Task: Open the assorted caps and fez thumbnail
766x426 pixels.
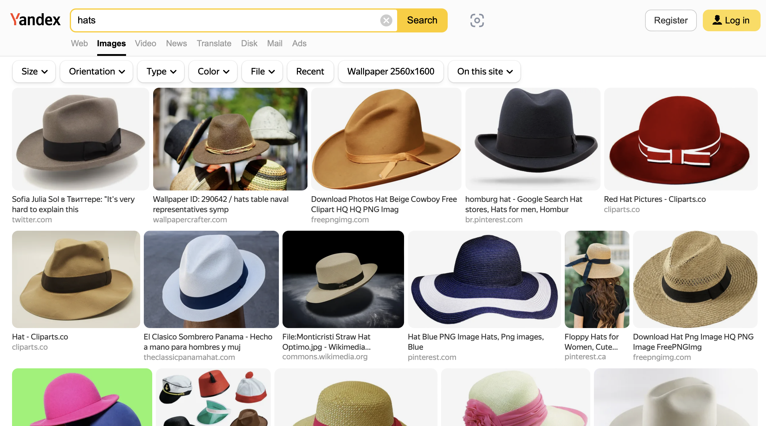Action: 213,397
